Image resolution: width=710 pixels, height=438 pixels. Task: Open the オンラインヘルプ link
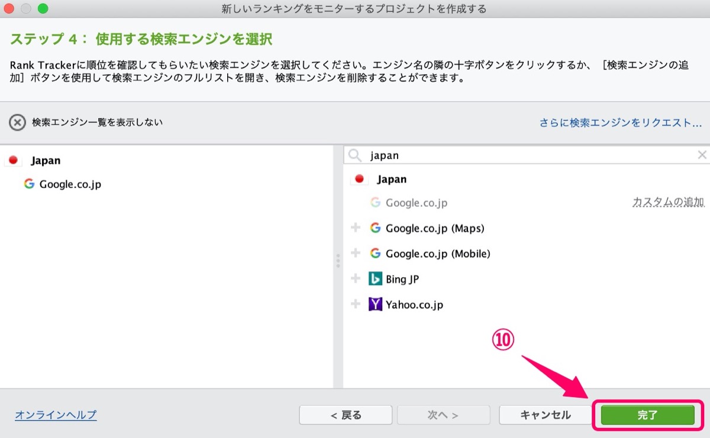[x=56, y=415]
